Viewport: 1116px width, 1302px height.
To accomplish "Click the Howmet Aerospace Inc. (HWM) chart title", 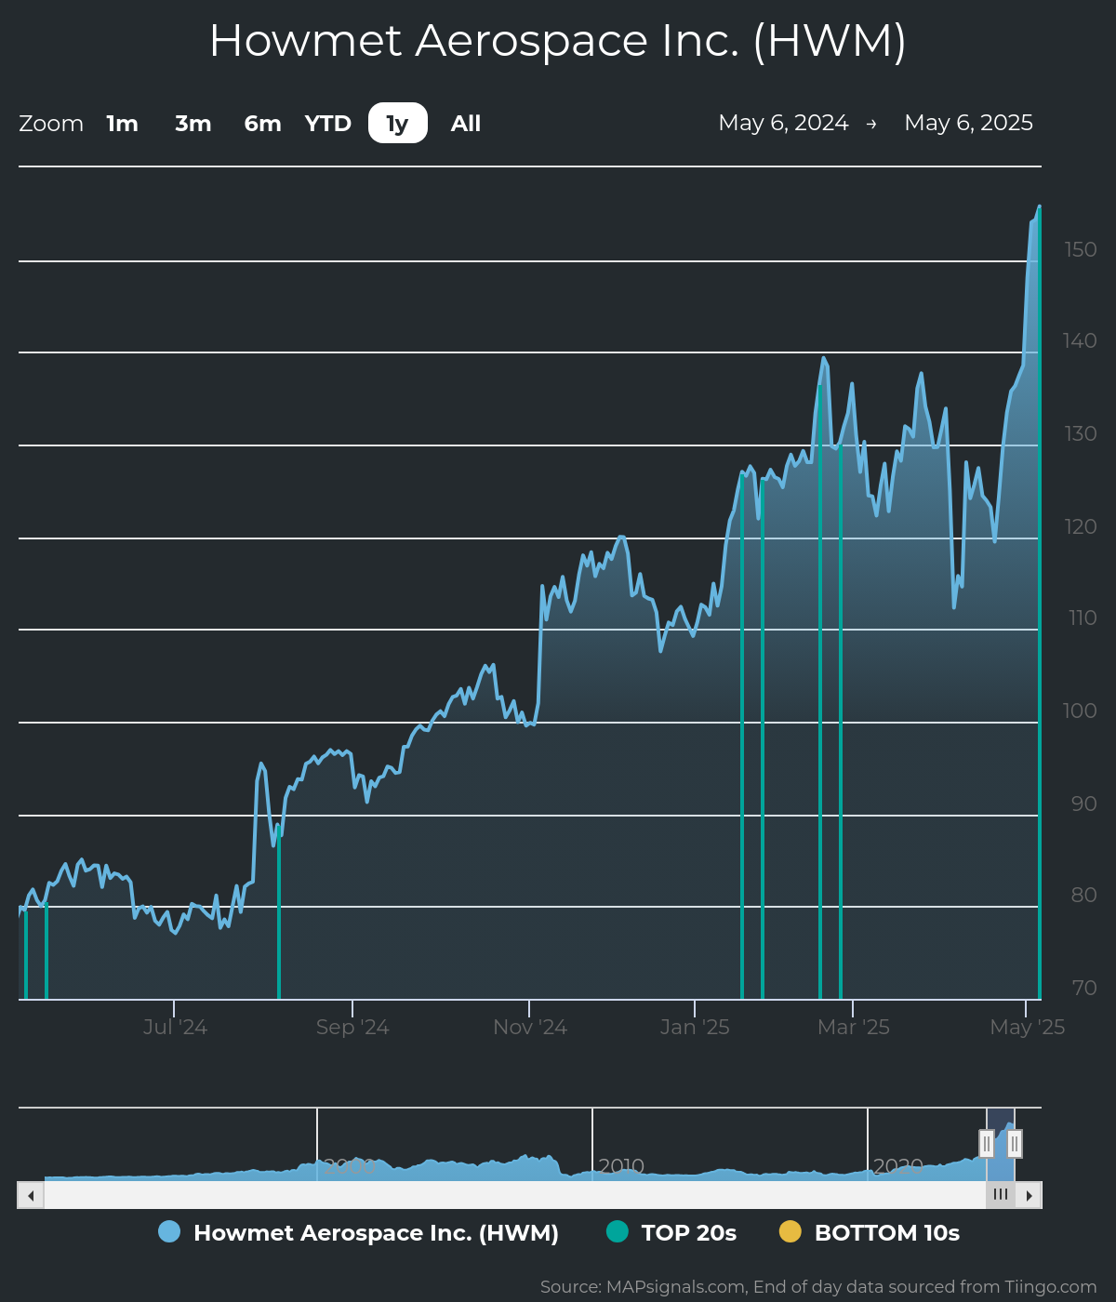I will pos(558,41).
